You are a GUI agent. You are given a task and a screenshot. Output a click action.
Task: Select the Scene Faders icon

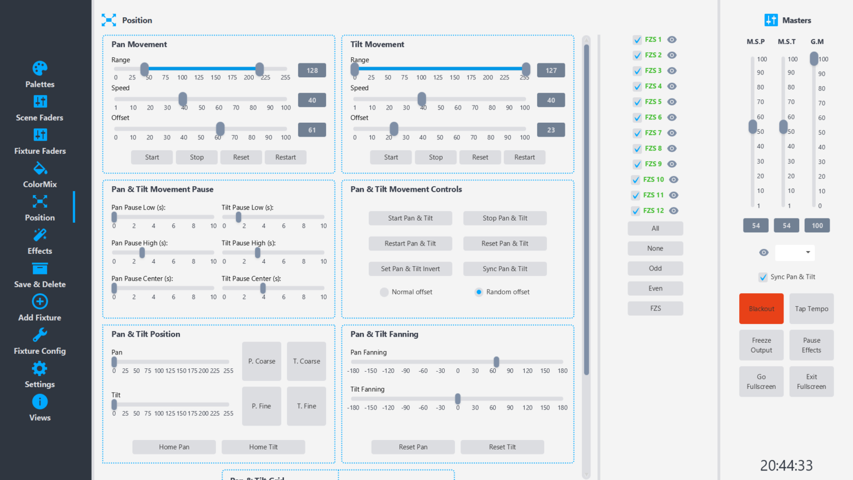[39, 102]
